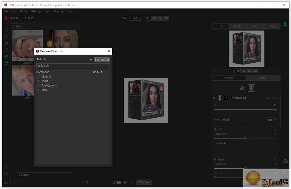The width and height of the screenshot is (291, 189).
Task: Select the Crop tool in left toolbar
Action: (x=6, y=30)
